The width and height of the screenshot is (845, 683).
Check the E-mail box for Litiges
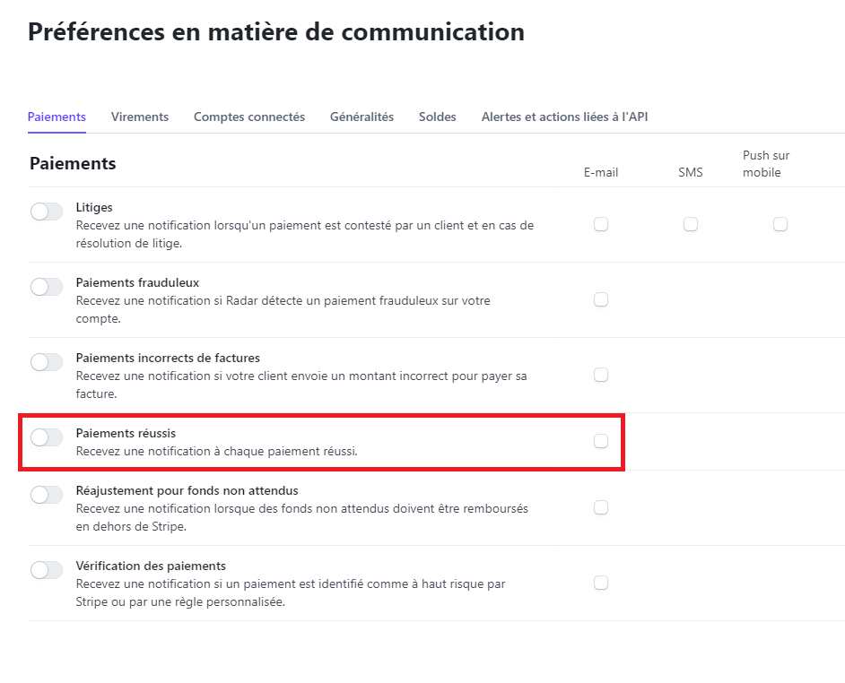(x=601, y=224)
